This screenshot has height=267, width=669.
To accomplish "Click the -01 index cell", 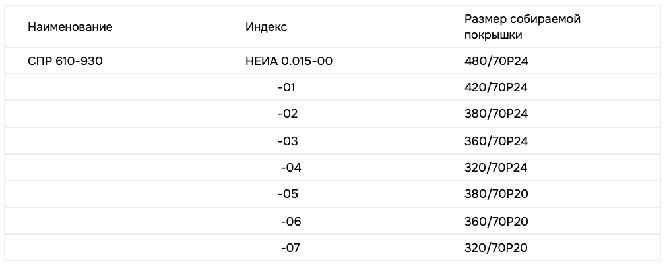I will tap(287, 87).
